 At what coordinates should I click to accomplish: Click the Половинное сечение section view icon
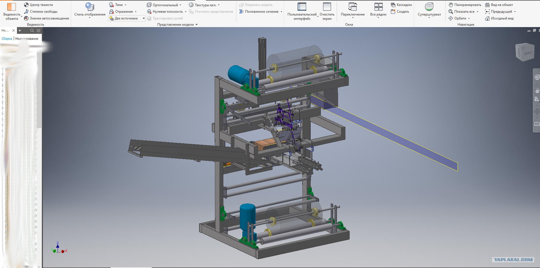tap(241, 12)
